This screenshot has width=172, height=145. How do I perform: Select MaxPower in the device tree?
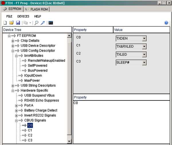pos(32,80)
